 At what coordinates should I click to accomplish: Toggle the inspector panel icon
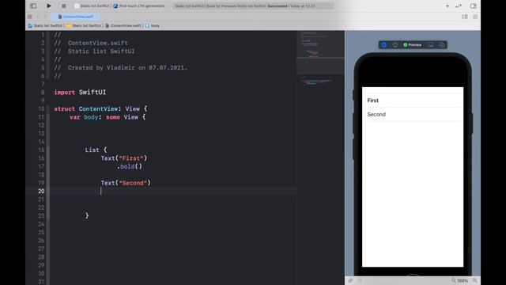473,6
